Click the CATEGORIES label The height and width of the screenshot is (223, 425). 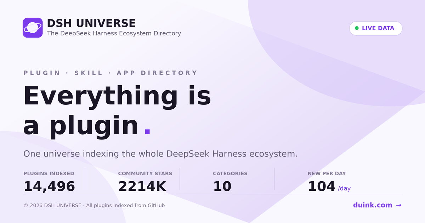[230, 173]
